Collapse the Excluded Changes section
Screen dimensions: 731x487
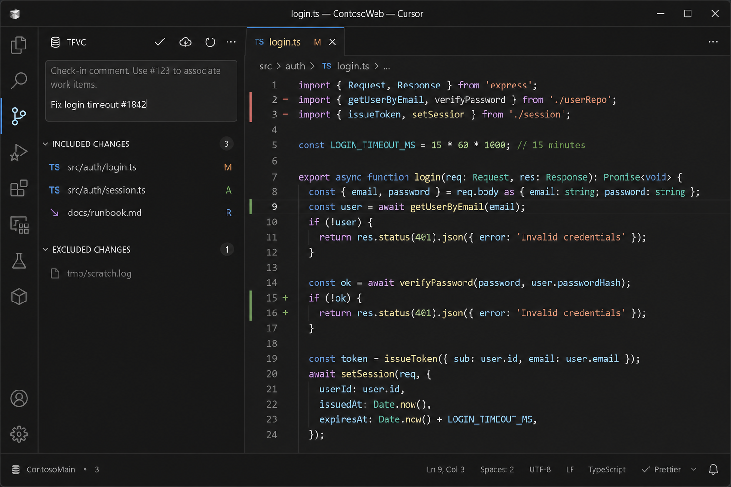45,250
